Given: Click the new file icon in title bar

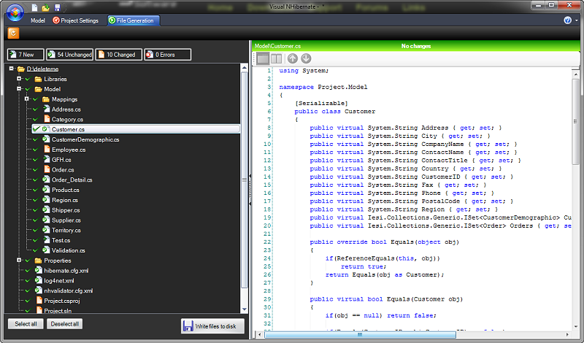Looking at the screenshot, I should (34, 7).
